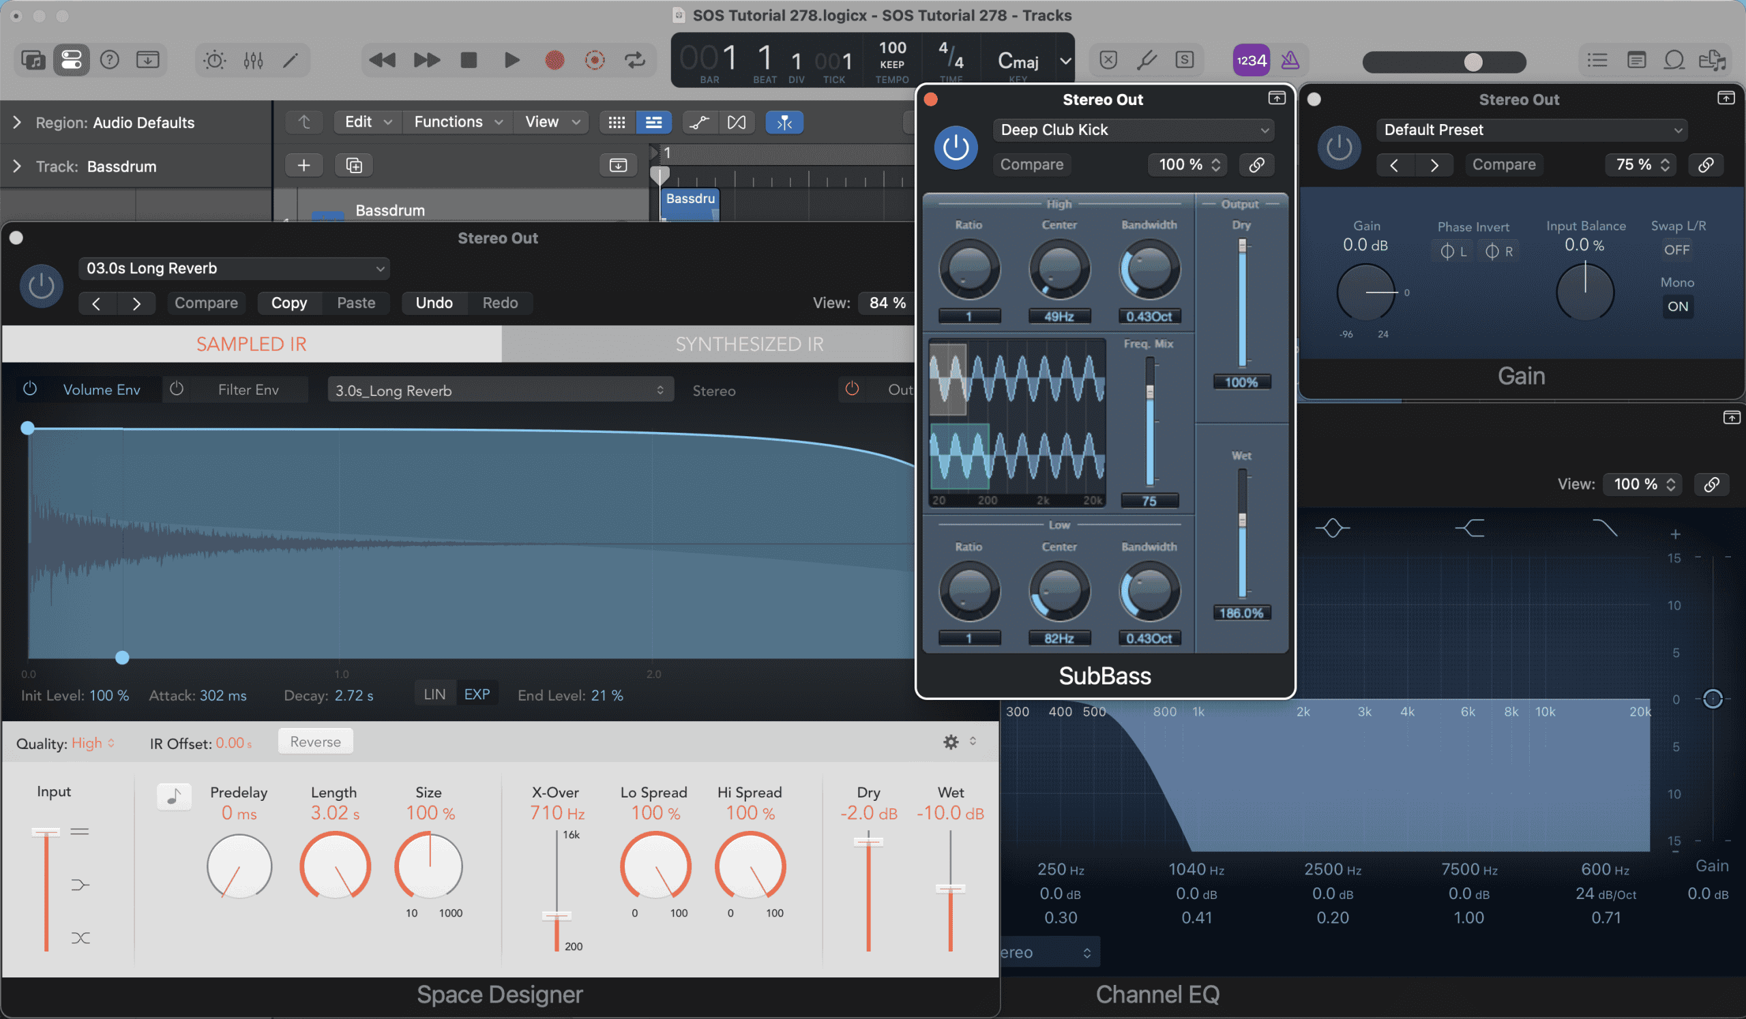Click the tempo-sync note icon near Predelay
This screenshot has height=1019, width=1746.
(x=174, y=797)
